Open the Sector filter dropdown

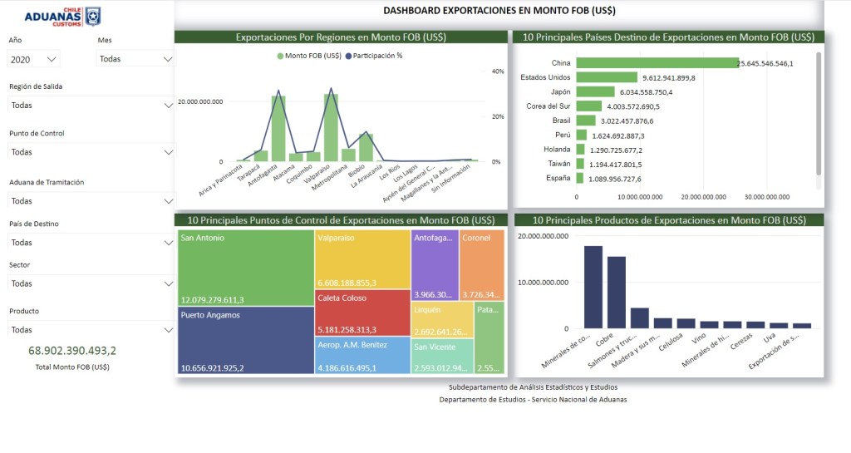pyautogui.click(x=91, y=283)
